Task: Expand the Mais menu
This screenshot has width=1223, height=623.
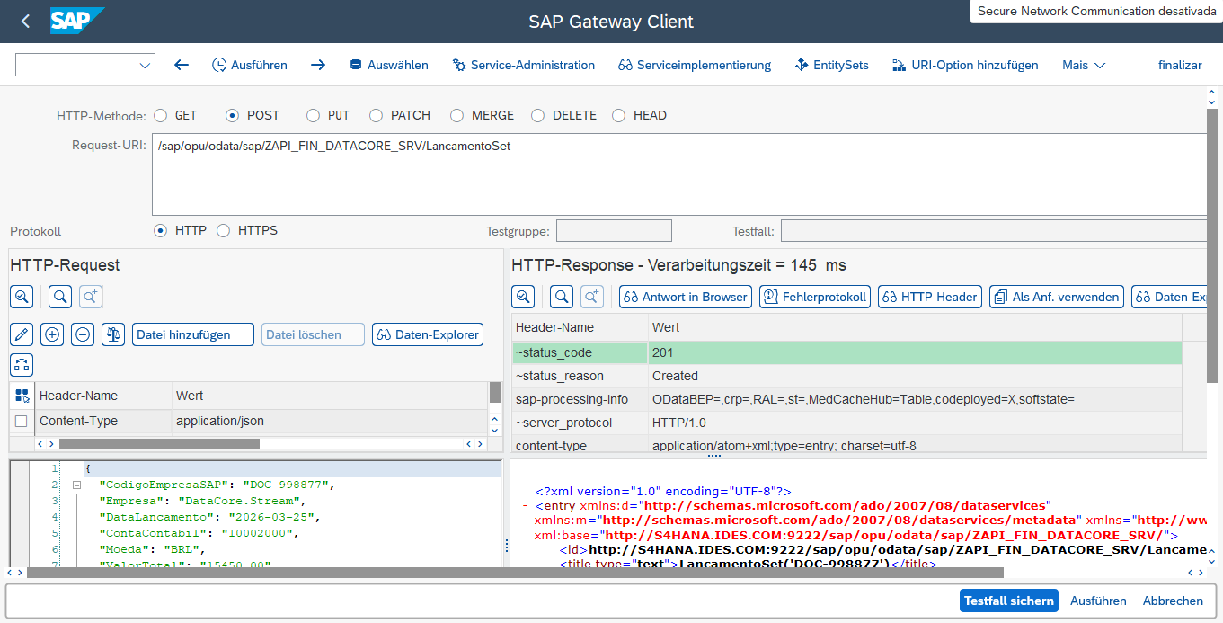Action: [x=1084, y=65]
